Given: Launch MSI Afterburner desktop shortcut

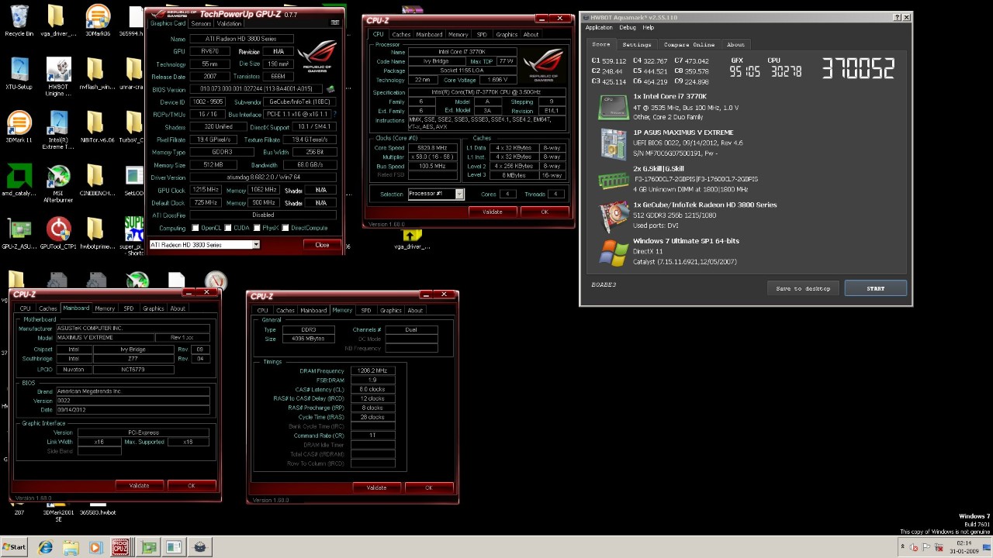Looking at the screenshot, I should (58, 184).
